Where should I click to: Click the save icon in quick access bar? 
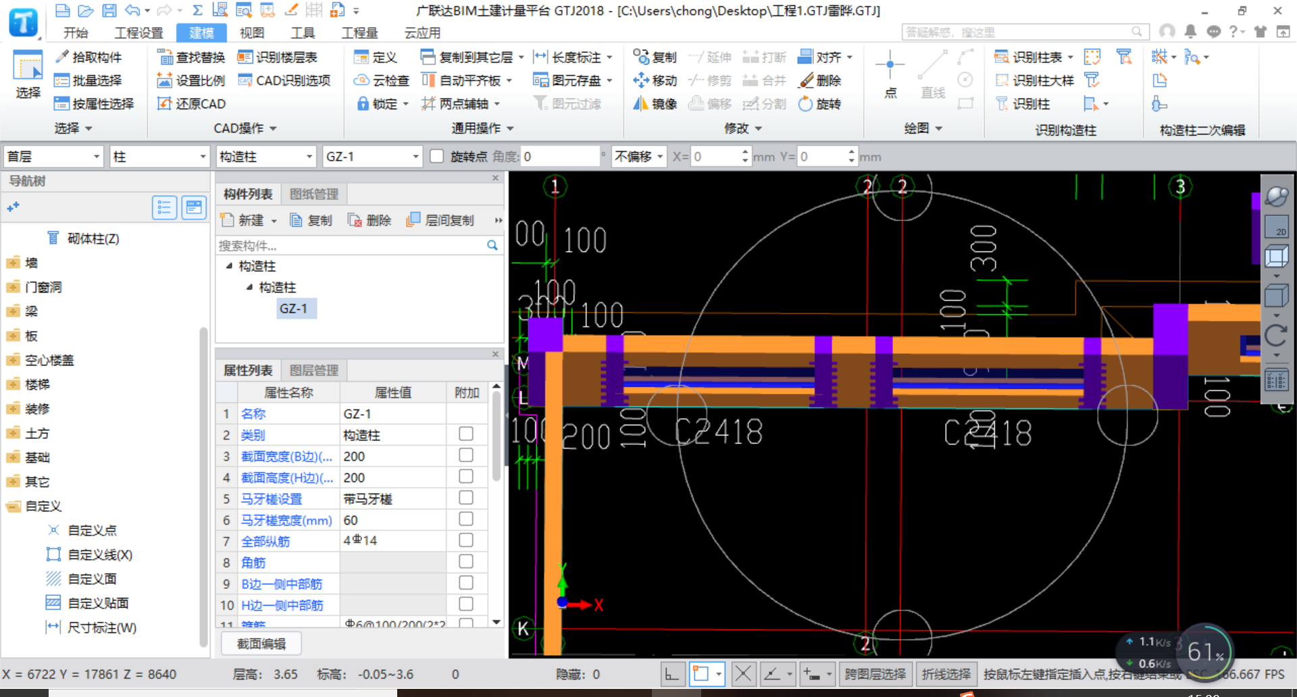point(109,10)
